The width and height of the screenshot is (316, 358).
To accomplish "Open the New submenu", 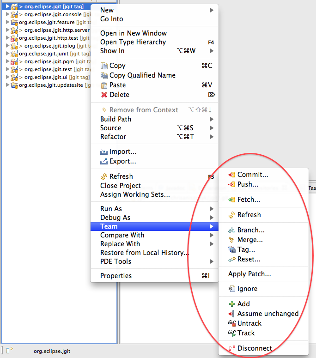I will click(x=154, y=10).
